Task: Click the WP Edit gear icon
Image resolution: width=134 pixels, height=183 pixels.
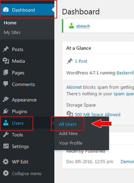Action: click(6, 161)
